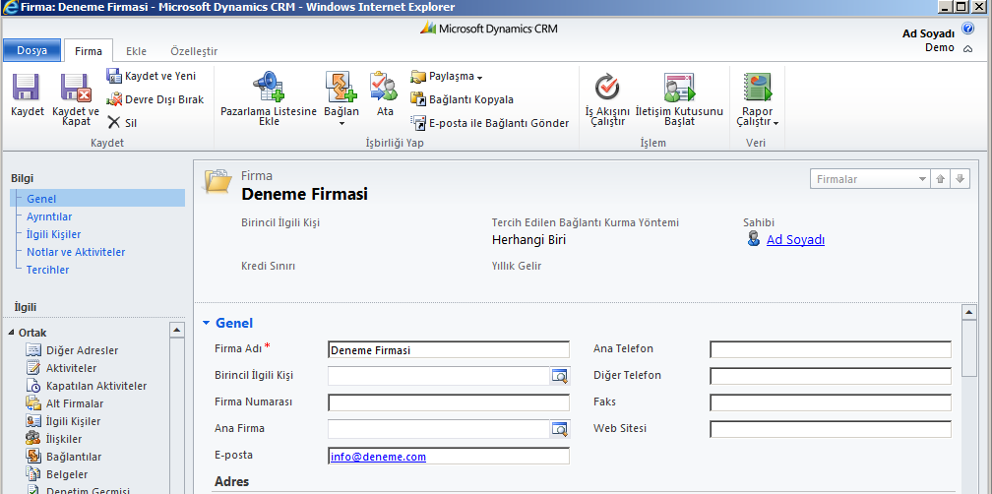This screenshot has height=494, width=992.
Task: Click the Ana Firma lookup icon
Action: [559, 429]
